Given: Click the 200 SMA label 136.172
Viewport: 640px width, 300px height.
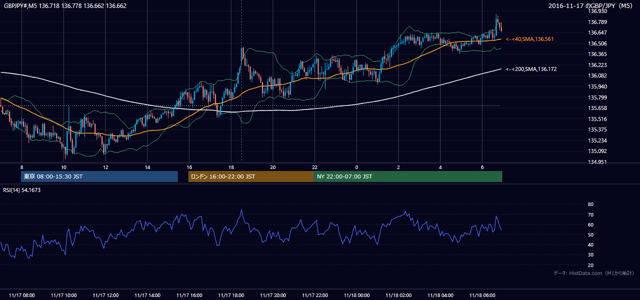Looking at the screenshot, I should click(531, 69).
